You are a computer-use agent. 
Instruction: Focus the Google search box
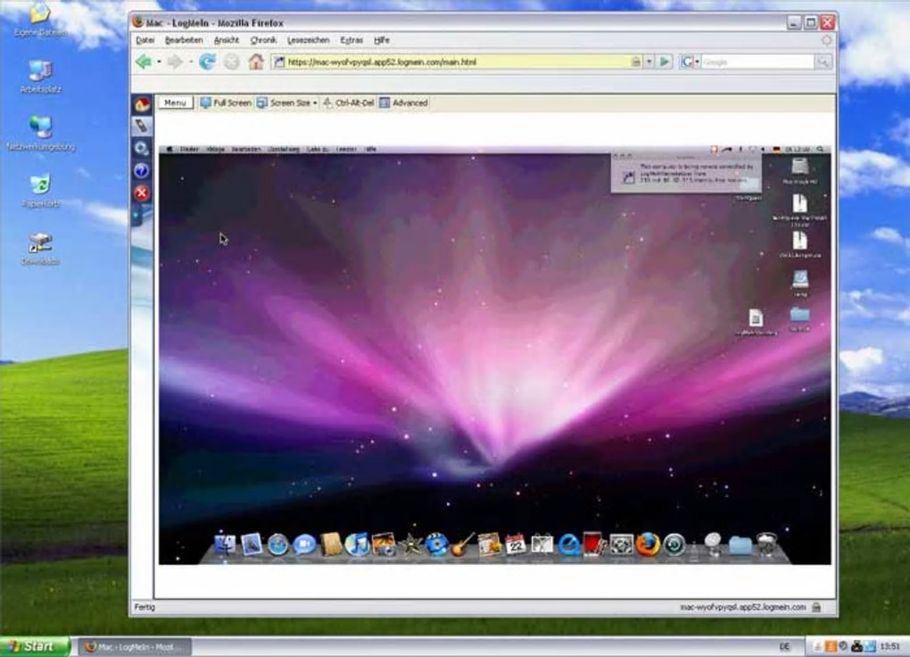pyautogui.click(x=757, y=62)
